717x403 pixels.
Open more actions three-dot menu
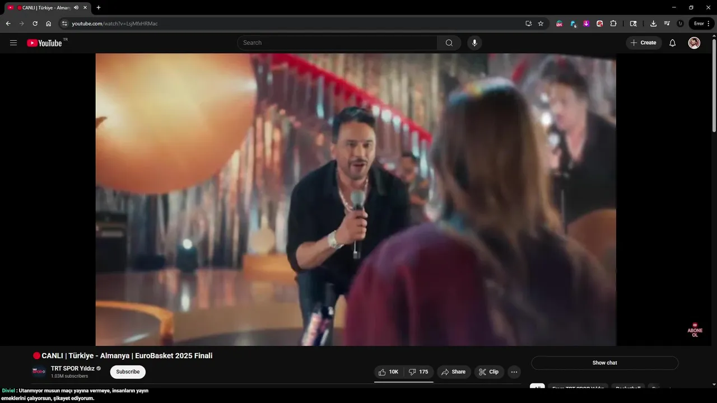click(514, 372)
